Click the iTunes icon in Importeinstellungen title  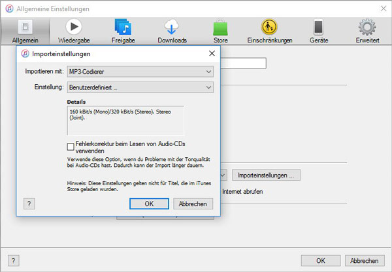pos(25,53)
